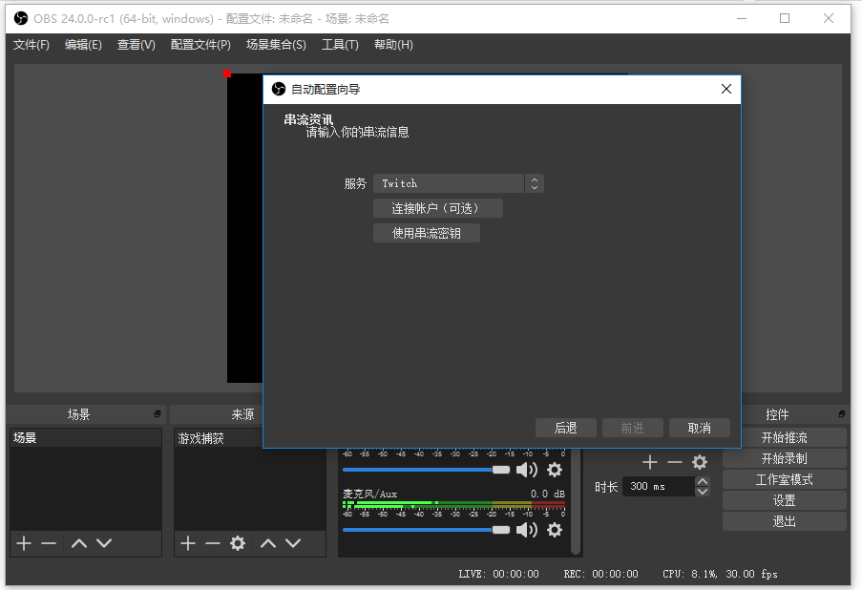Open the 工具 menu
Image resolution: width=862 pixels, height=590 pixels.
[340, 44]
